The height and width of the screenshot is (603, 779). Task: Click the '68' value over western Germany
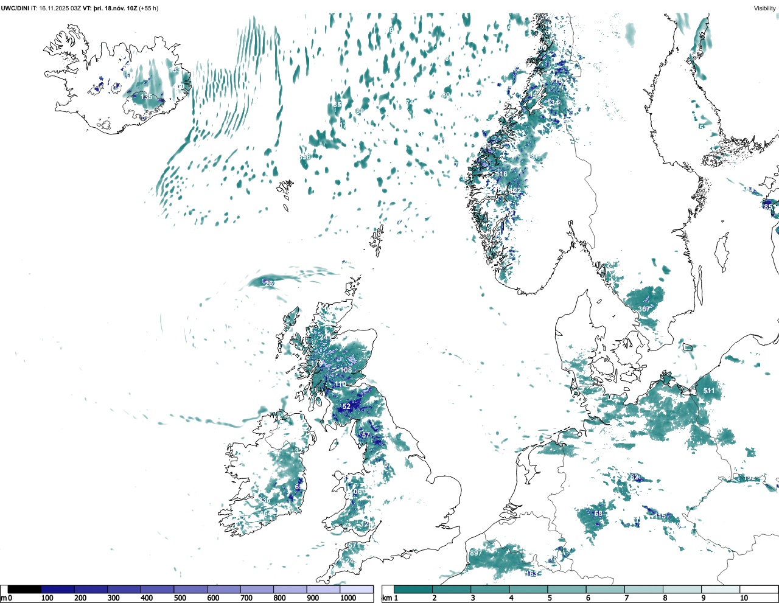[598, 514]
